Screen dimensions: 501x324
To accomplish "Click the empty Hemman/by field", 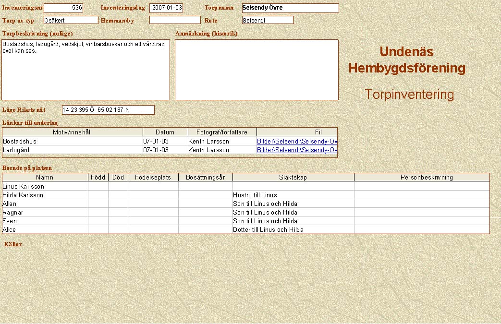I will [x=174, y=20].
